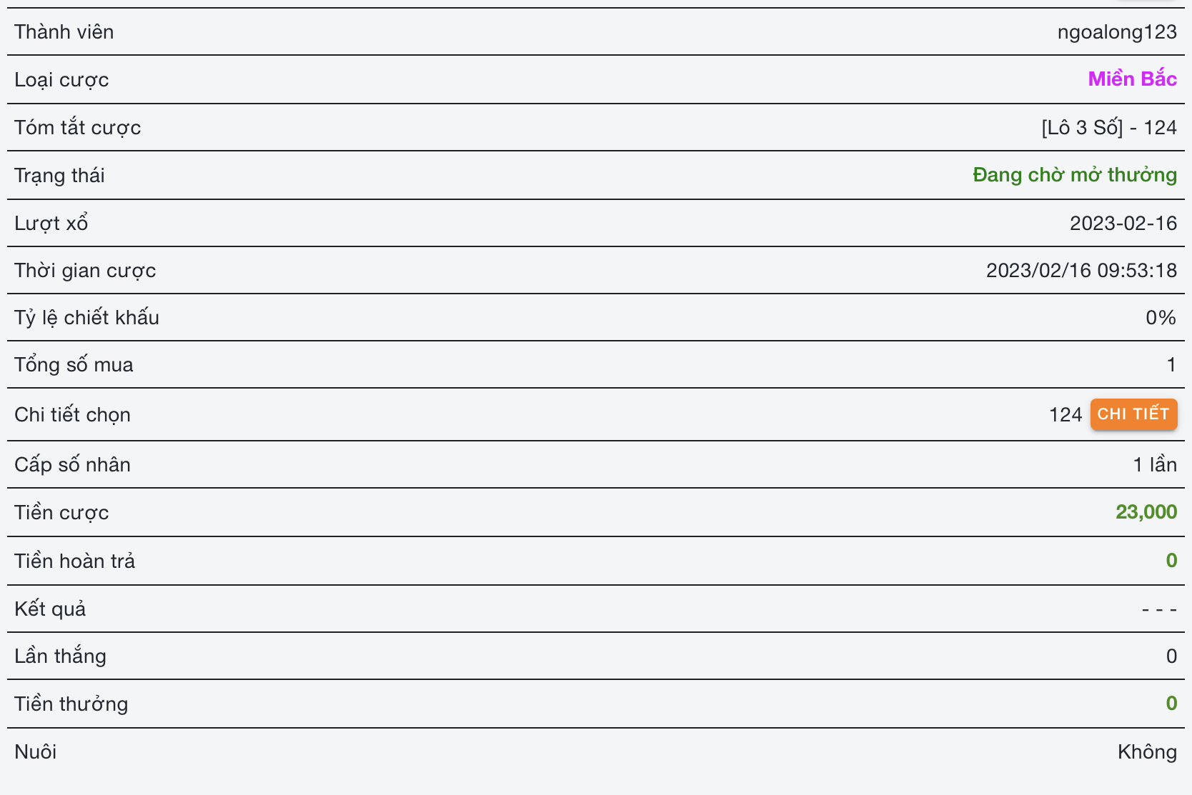Image resolution: width=1192 pixels, height=795 pixels.
Task: Click the username ngoalong123
Action: 1116,32
